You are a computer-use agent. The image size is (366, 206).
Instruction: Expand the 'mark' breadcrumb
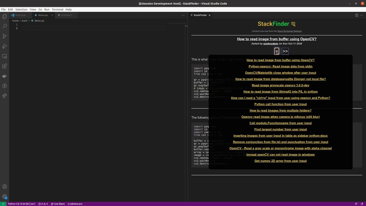[x=24, y=21]
